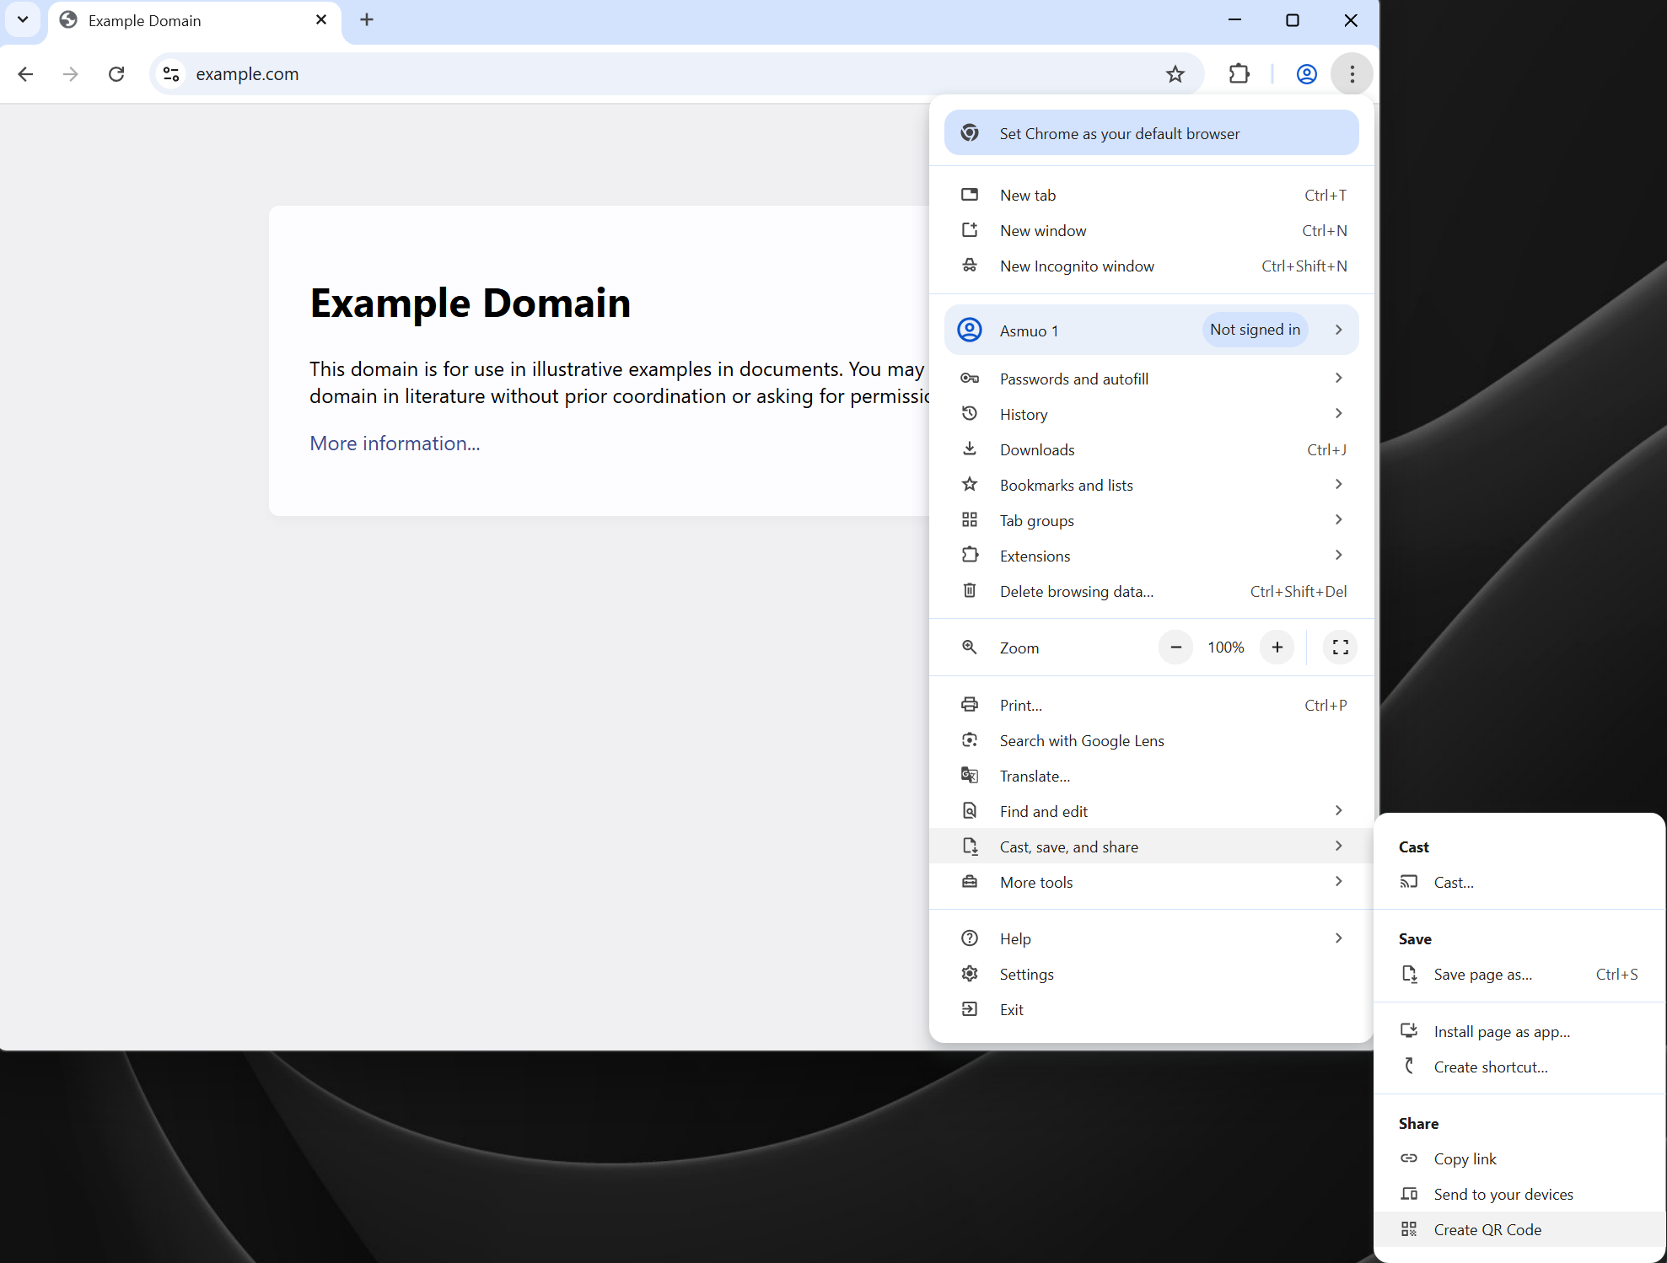Follow the More information… link
1667x1263 pixels.
(395, 443)
